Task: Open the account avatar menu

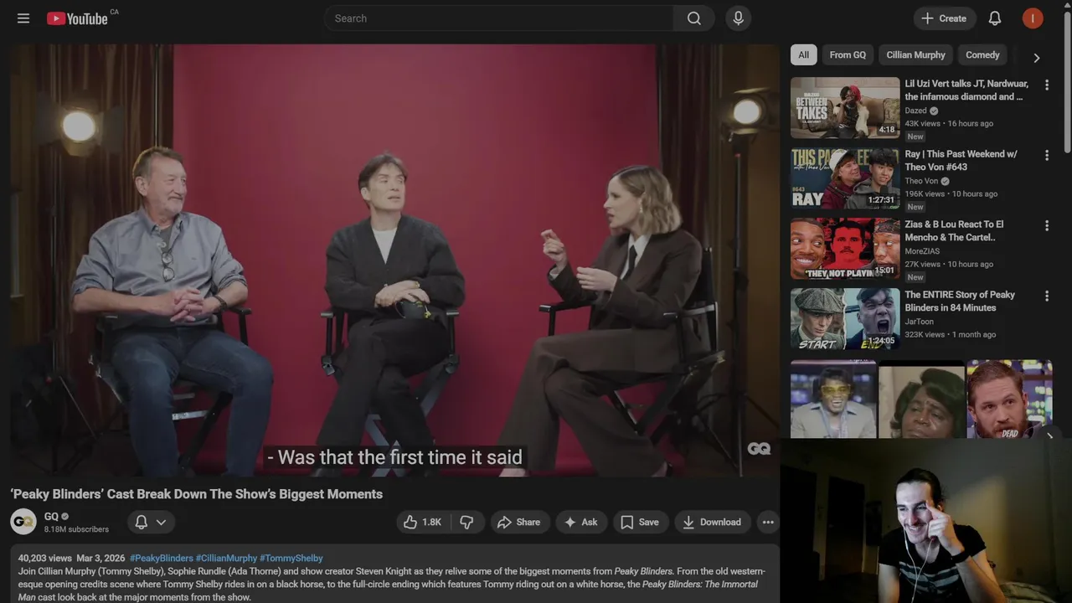Action: [1033, 18]
